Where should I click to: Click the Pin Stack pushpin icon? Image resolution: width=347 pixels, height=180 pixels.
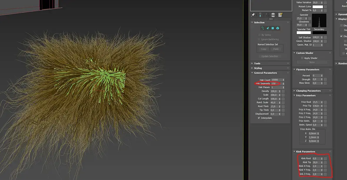click(x=253, y=15)
